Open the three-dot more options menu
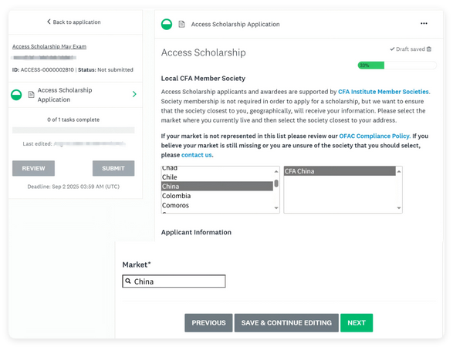453x347 pixels. coord(424,23)
